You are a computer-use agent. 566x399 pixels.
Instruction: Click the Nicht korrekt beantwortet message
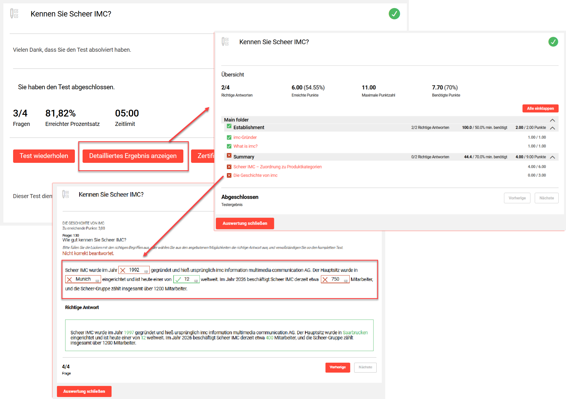click(88, 253)
